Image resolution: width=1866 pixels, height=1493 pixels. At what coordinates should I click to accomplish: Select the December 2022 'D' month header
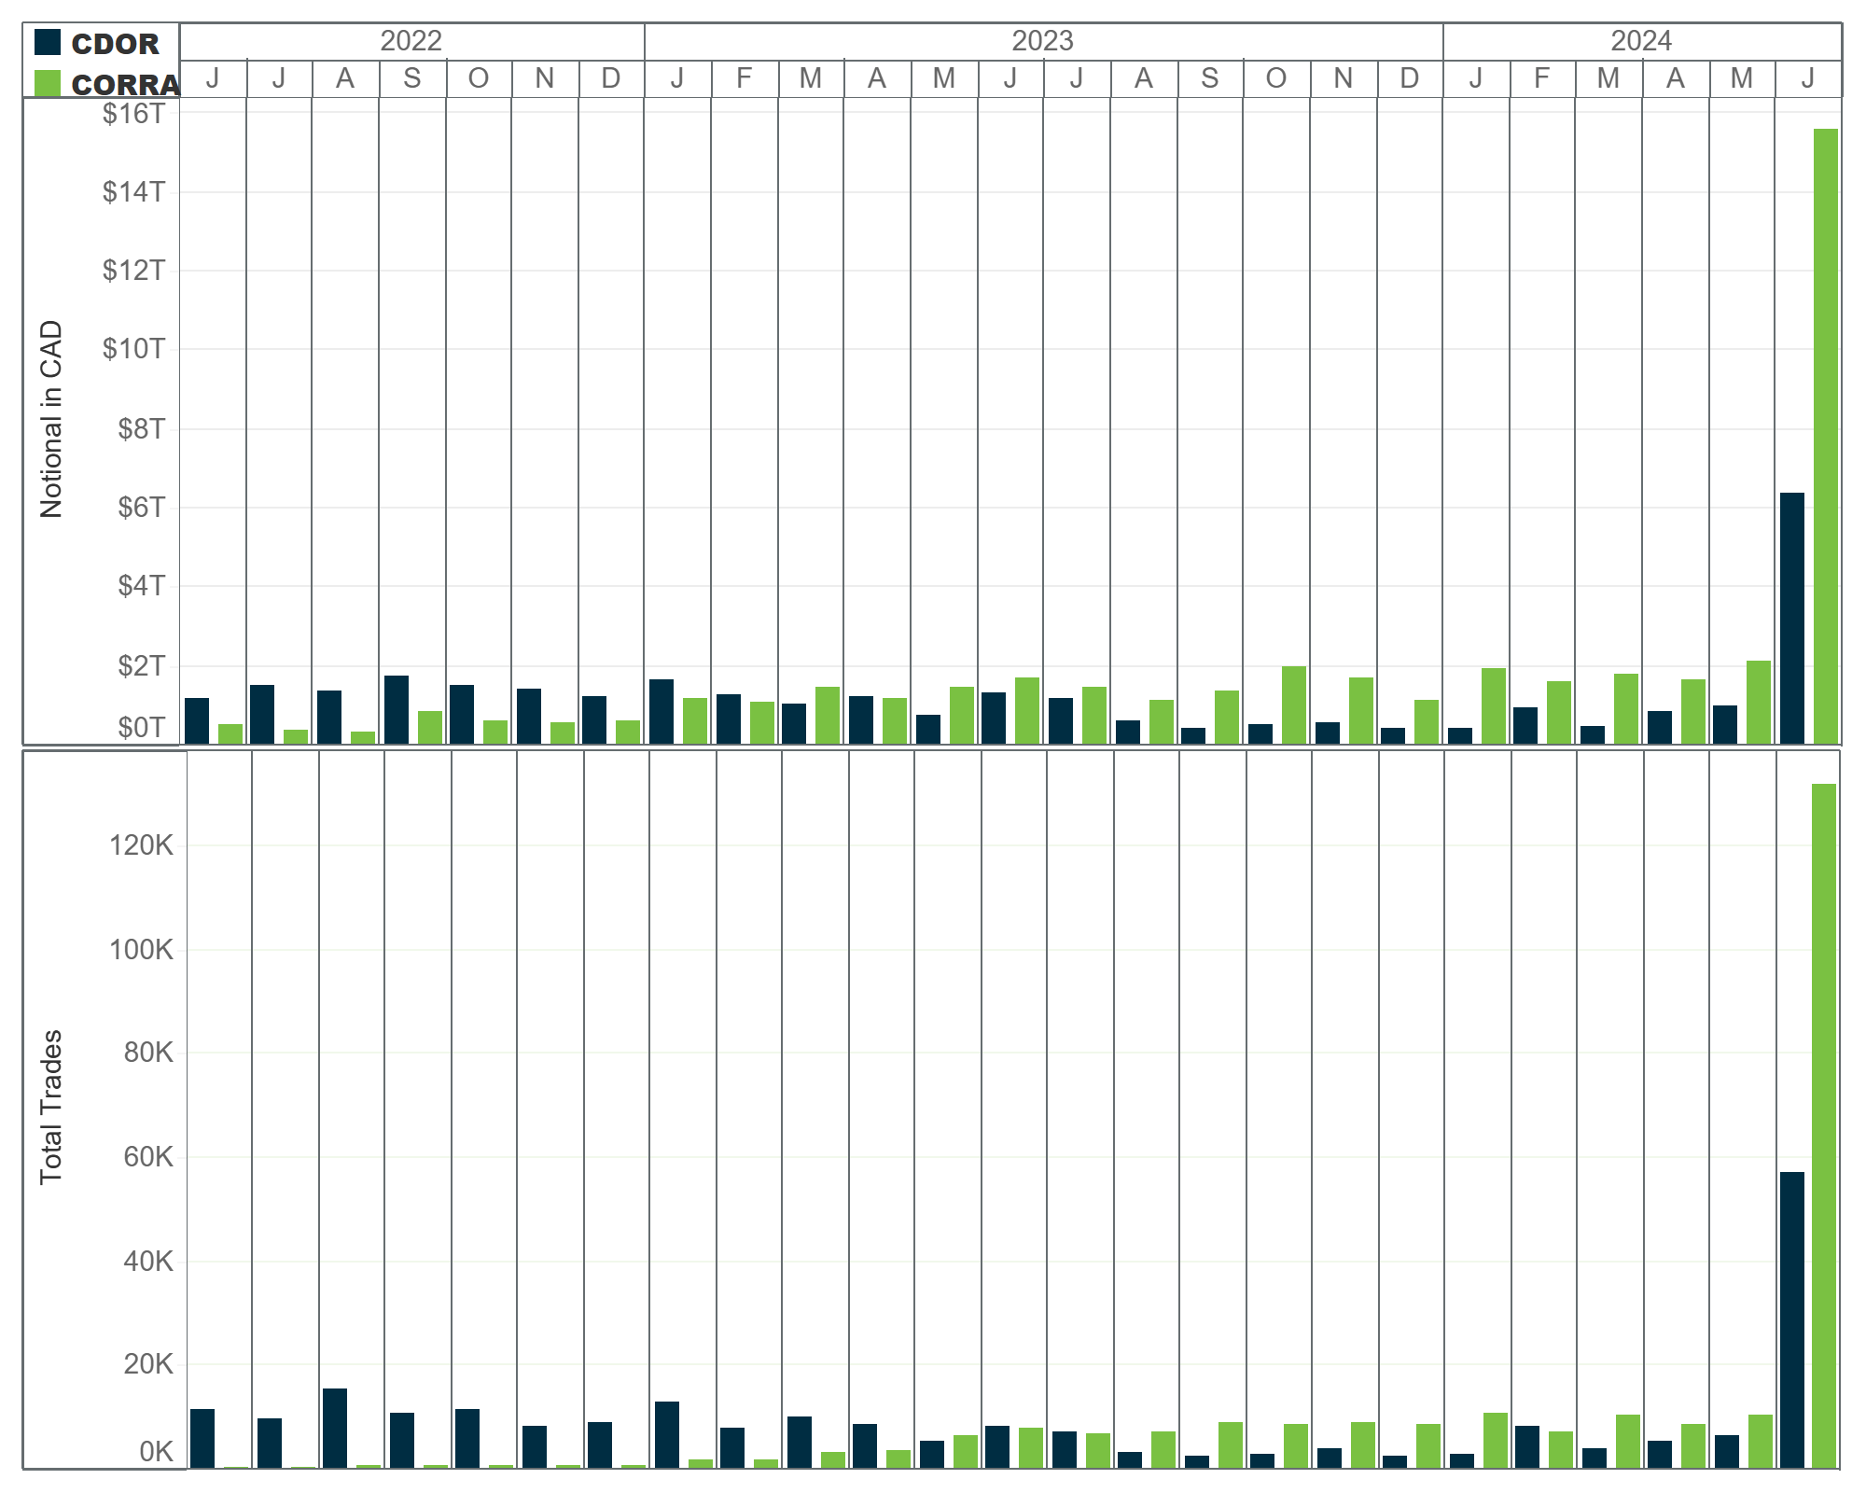610,78
